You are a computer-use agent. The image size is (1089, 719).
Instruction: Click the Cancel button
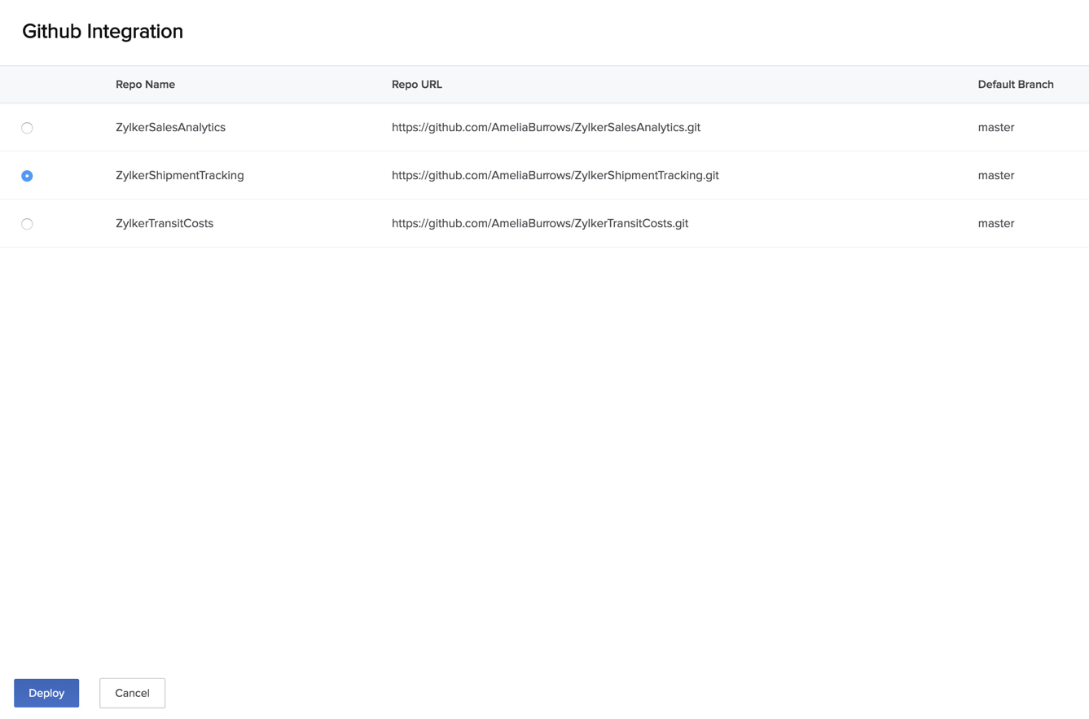(132, 693)
